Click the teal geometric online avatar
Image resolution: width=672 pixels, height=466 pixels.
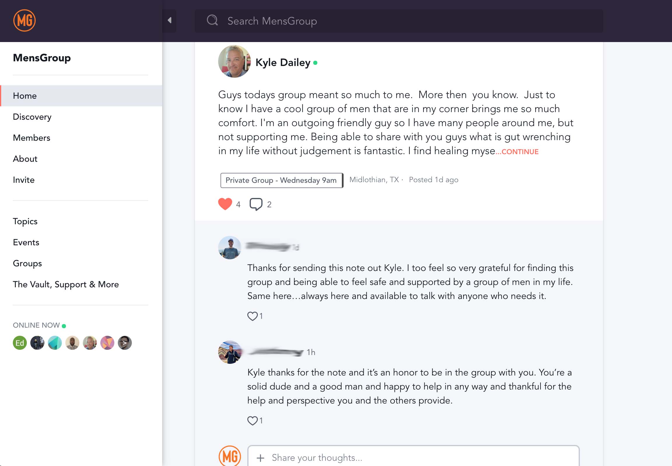[x=55, y=343]
